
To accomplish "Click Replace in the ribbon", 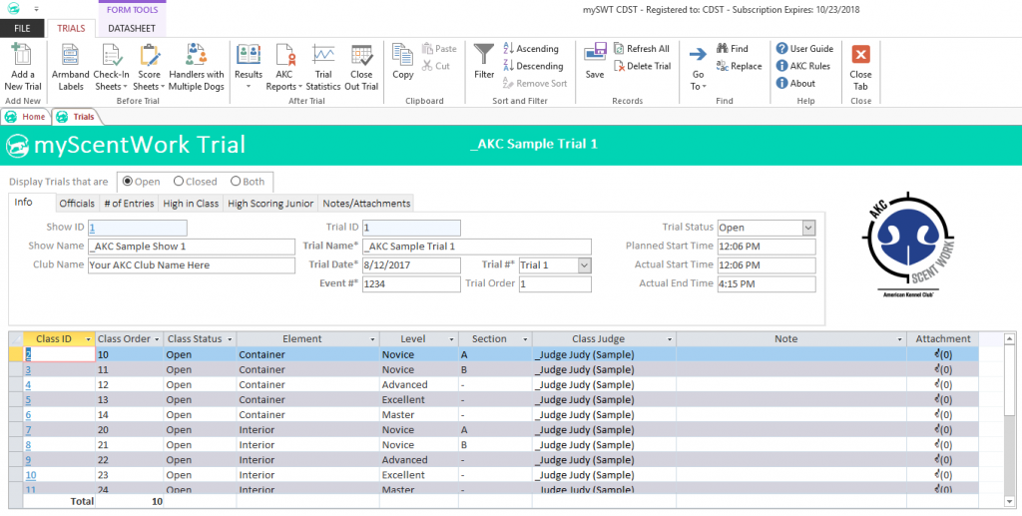I will (x=740, y=66).
